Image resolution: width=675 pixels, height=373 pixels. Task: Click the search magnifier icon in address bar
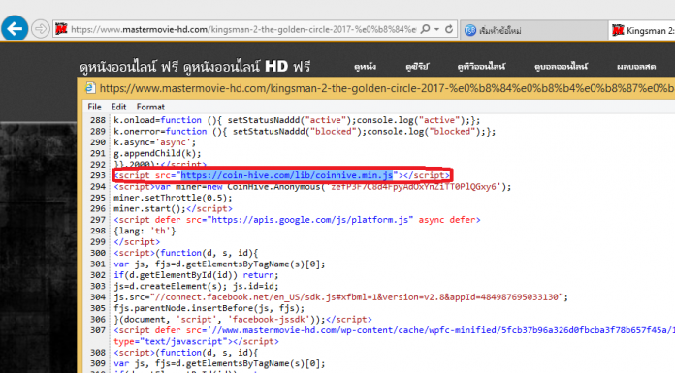click(425, 29)
